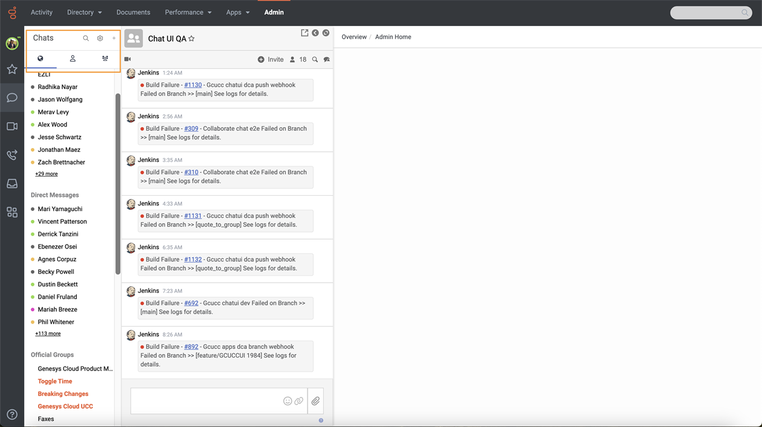Click the Jenkins avatar on the 1:24 AM message
762x427 pixels.
pyautogui.click(x=131, y=74)
